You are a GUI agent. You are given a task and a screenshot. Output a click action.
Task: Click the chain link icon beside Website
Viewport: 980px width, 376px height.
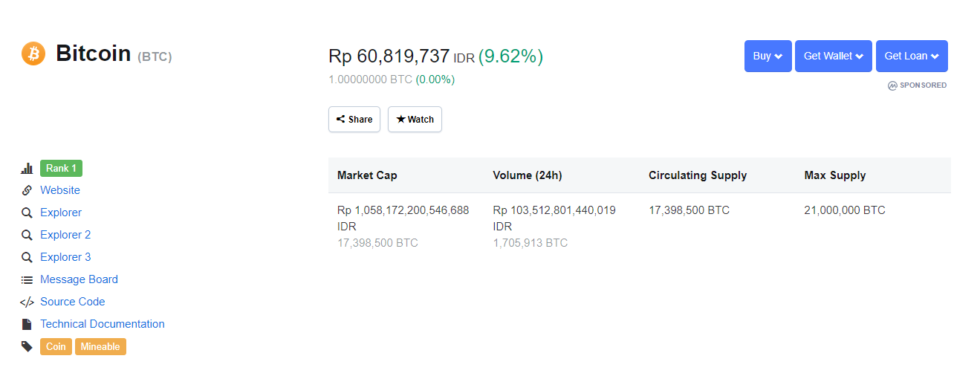pyautogui.click(x=27, y=190)
